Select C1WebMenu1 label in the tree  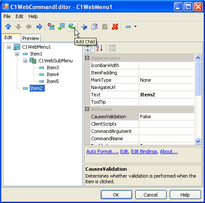(x=36, y=47)
